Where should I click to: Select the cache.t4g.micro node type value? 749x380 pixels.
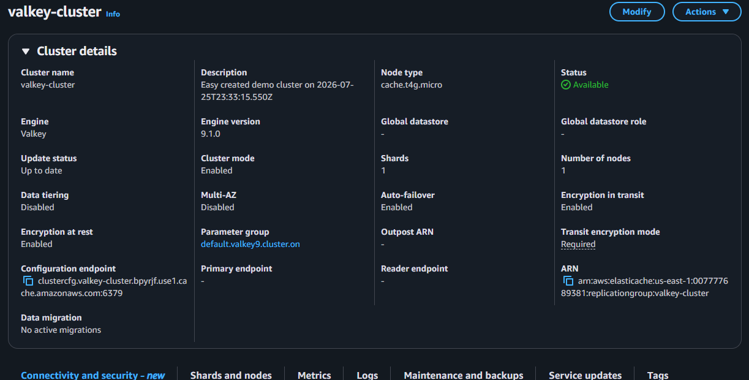coord(412,85)
